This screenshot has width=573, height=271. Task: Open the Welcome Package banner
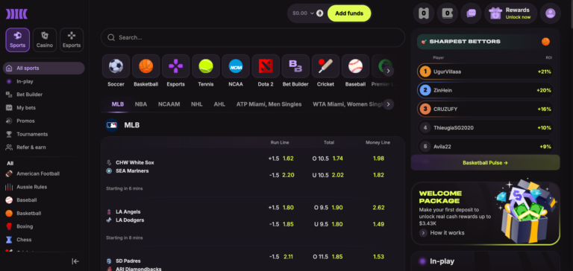click(485, 214)
